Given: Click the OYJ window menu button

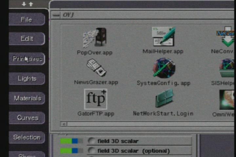Looking at the screenshot, I should point(56,15).
